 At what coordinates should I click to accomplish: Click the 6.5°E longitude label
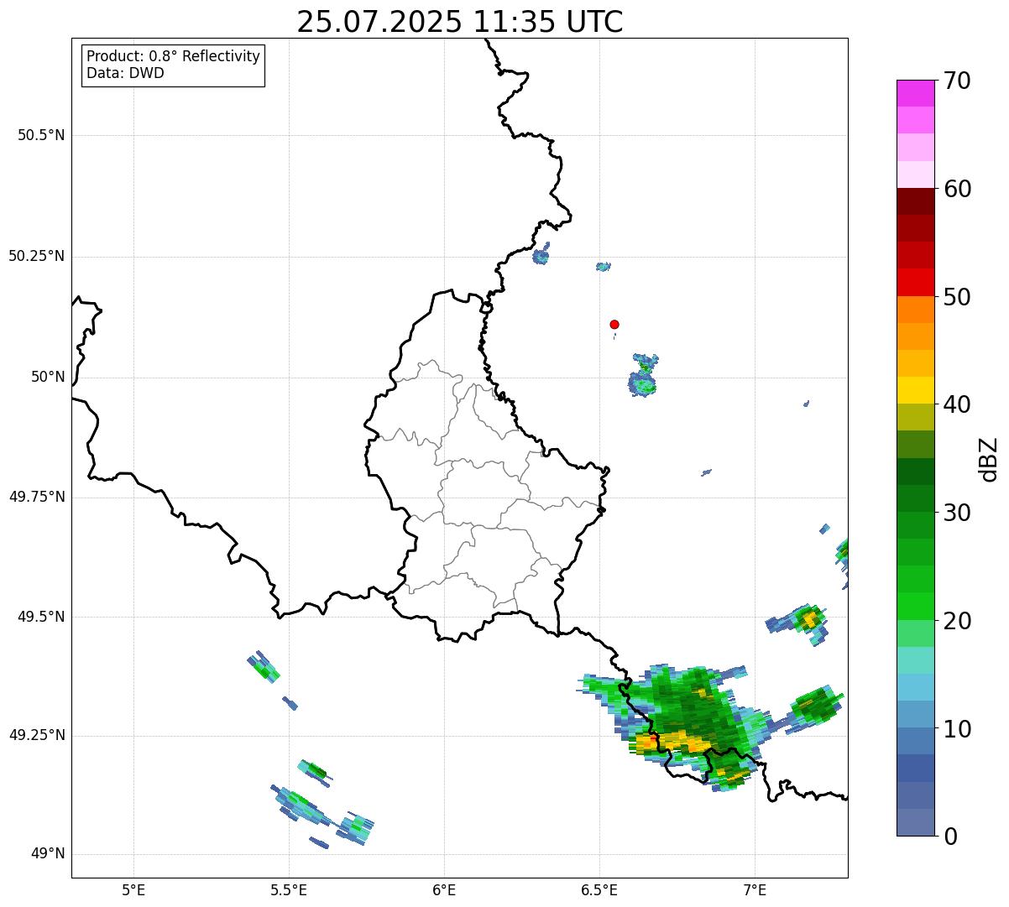[x=599, y=889]
